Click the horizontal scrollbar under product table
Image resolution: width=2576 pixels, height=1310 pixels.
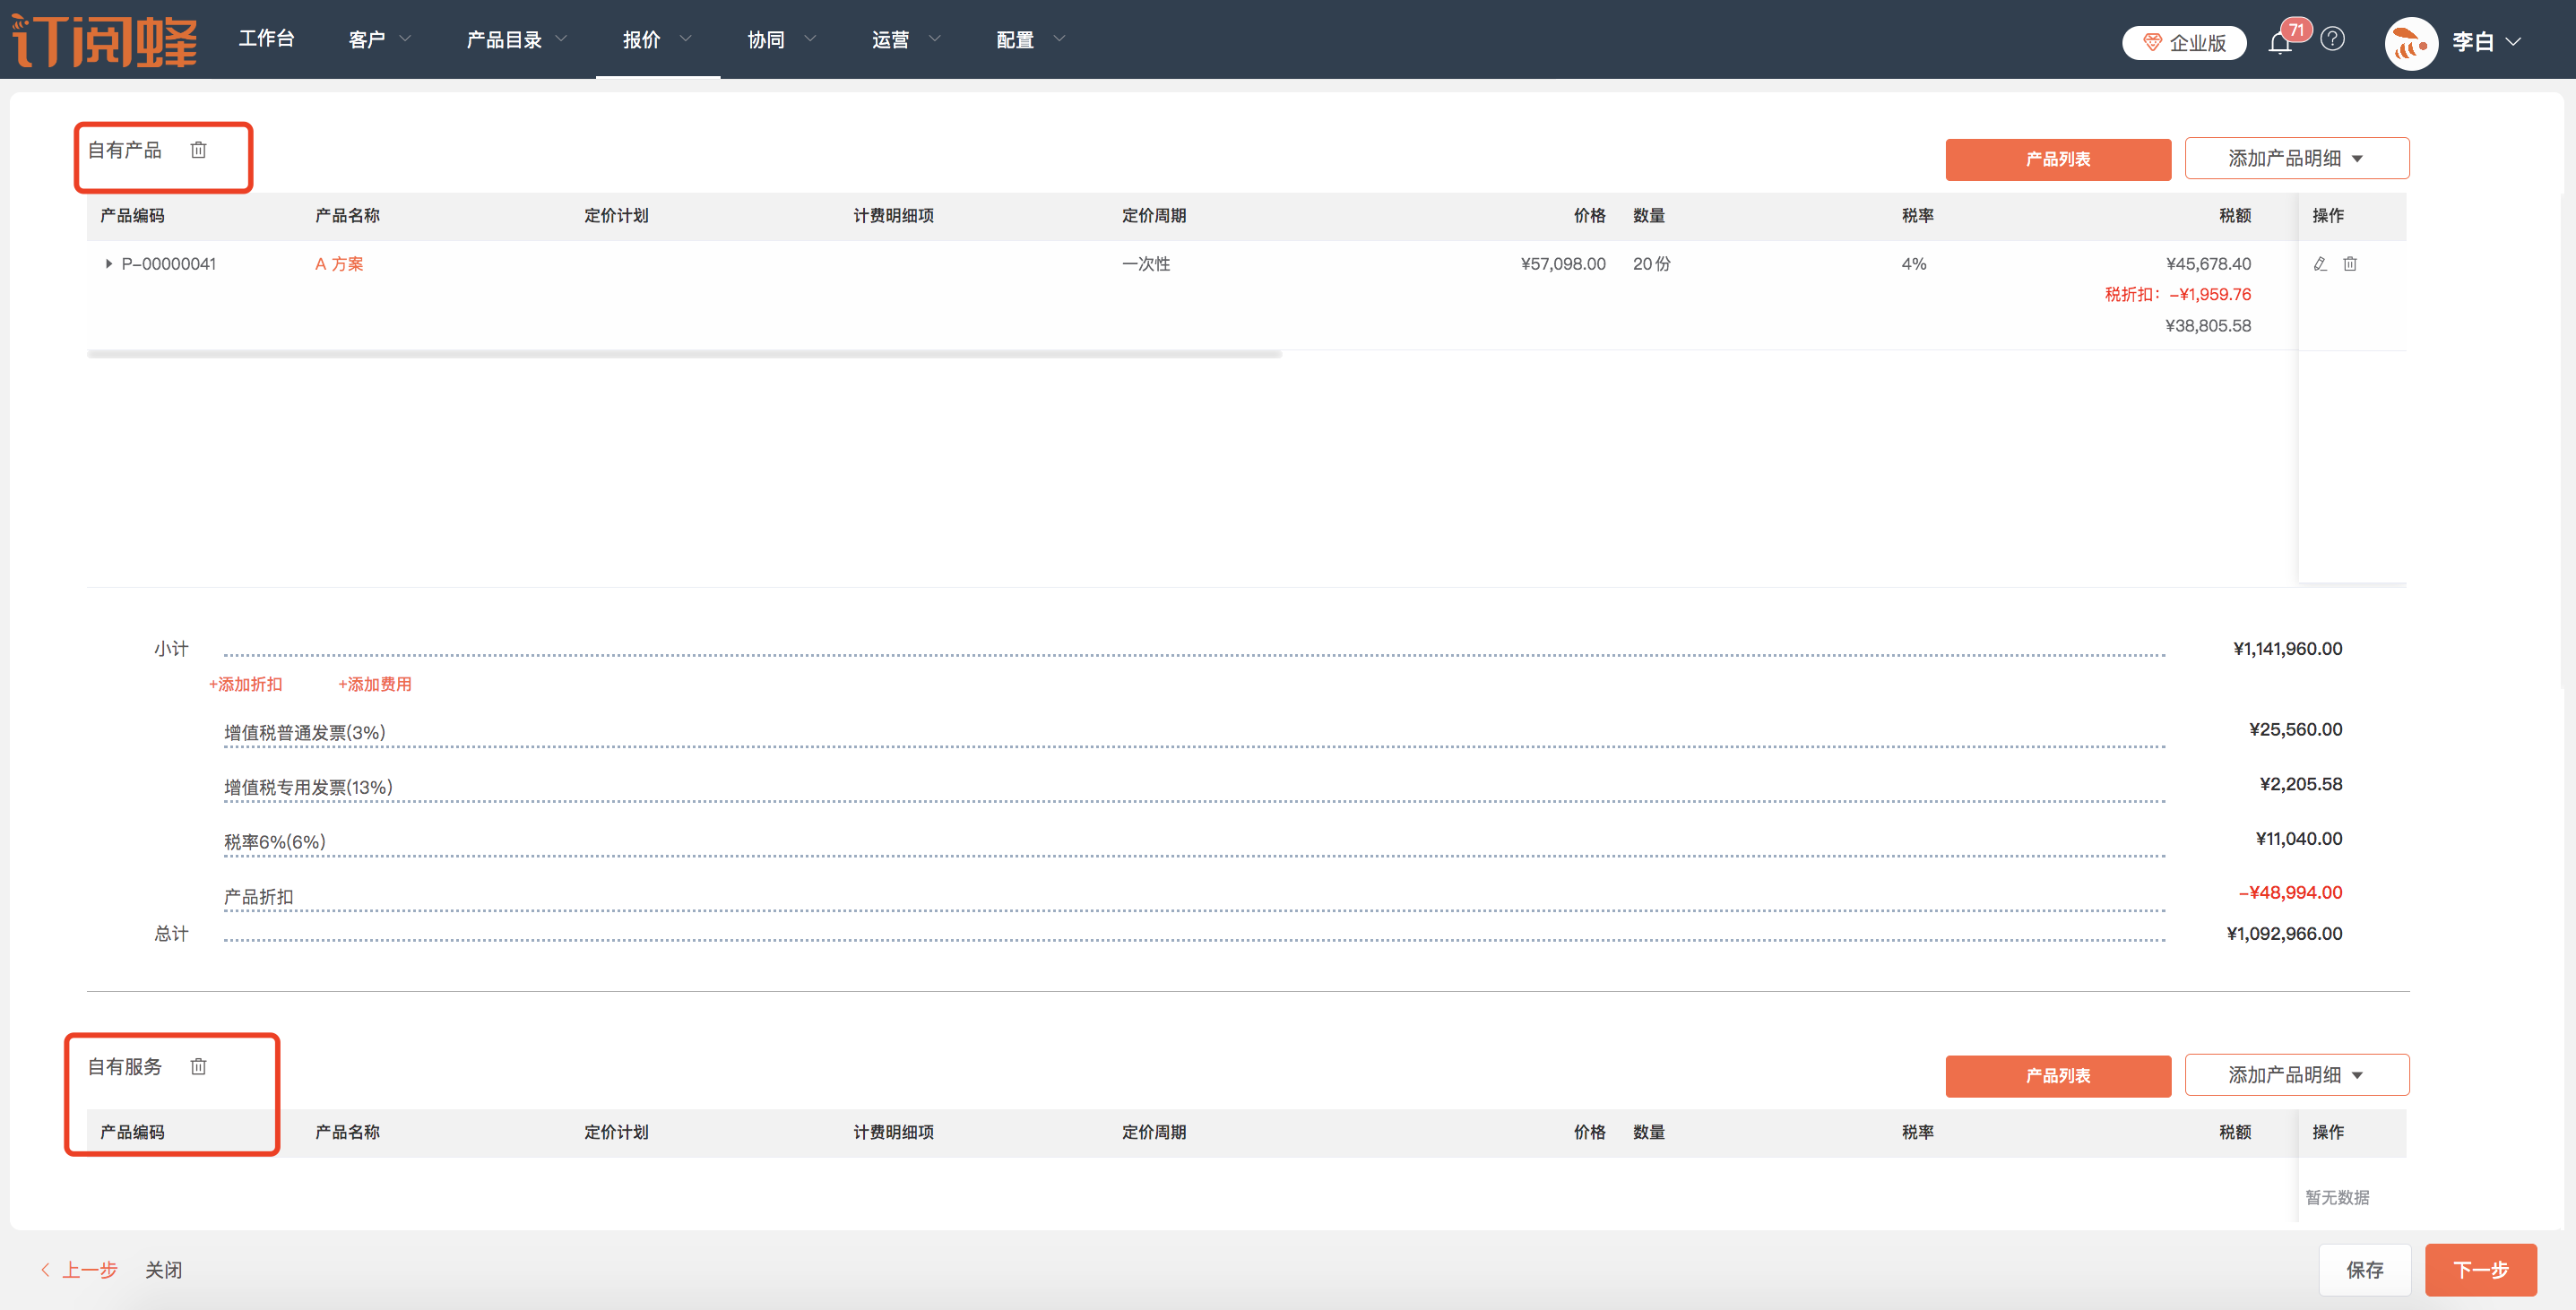[684, 354]
